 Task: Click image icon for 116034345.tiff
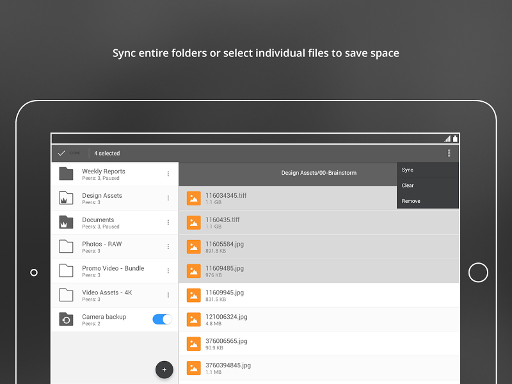click(194, 198)
